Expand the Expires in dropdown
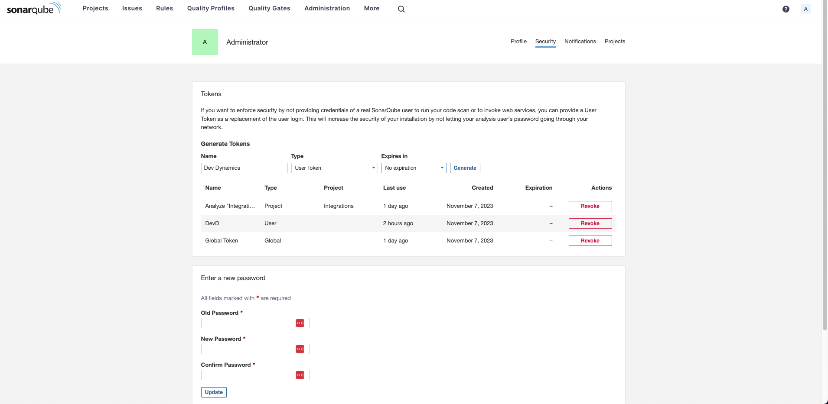This screenshot has height=404, width=828. [x=414, y=168]
